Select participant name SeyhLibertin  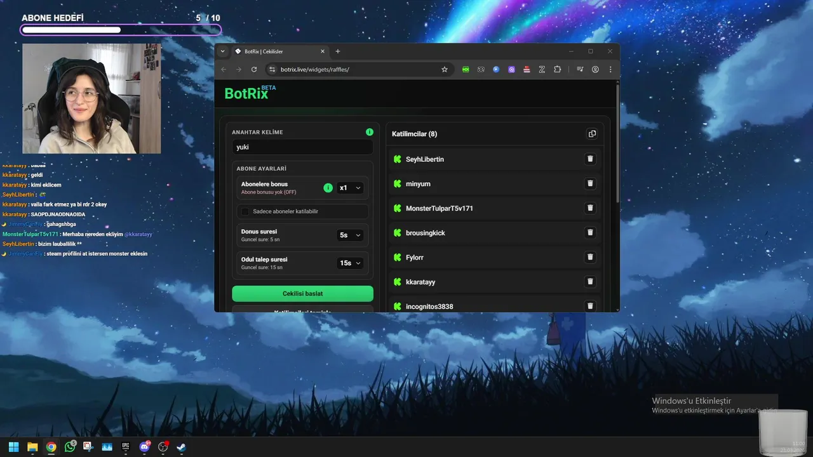click(425, 159)
